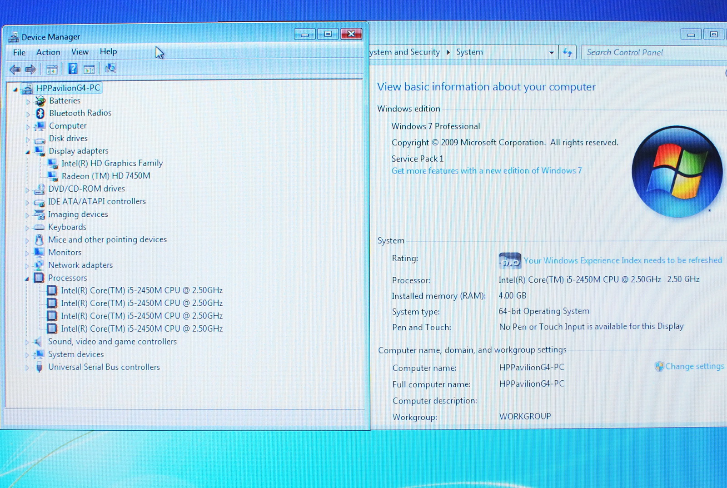Collapse the Display adapters node
Screen dimensions: 727x488
click(28, 152)
